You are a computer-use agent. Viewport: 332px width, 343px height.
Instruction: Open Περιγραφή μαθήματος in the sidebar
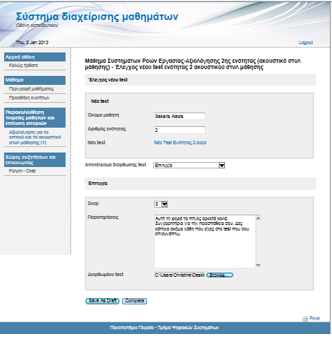31,89
